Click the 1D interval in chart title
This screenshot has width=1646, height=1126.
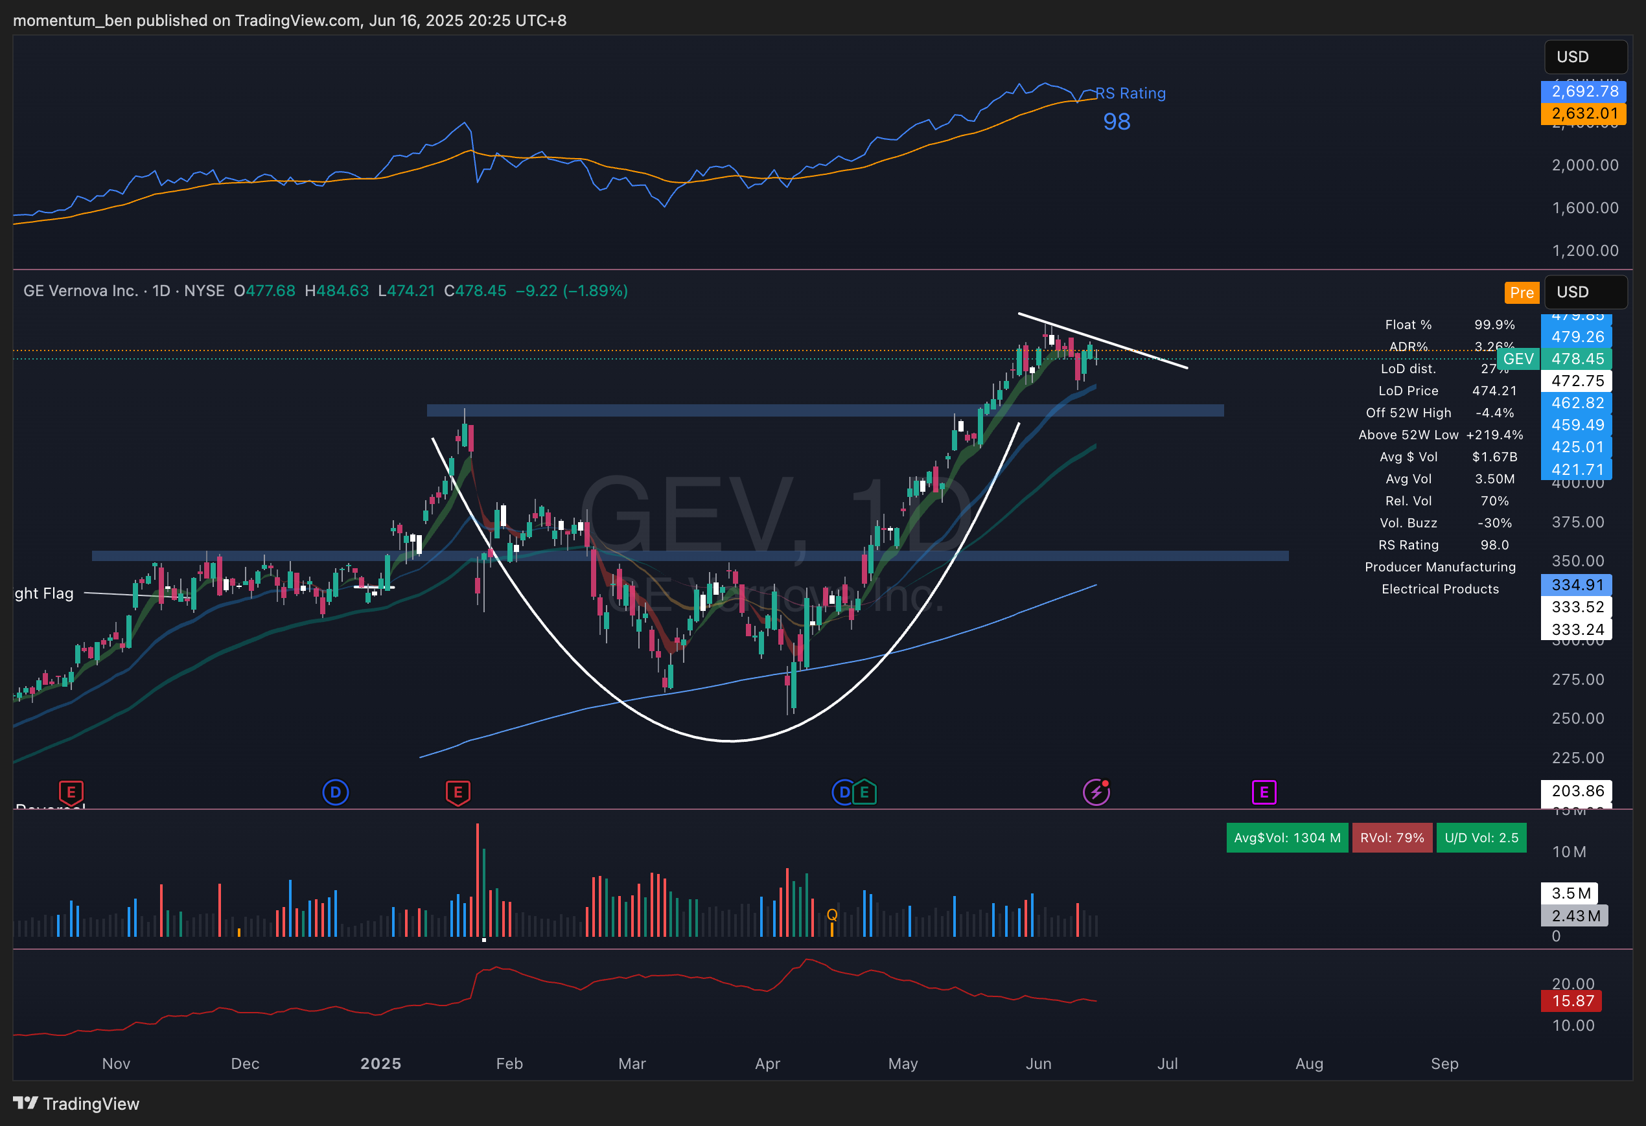pos(161,291)
